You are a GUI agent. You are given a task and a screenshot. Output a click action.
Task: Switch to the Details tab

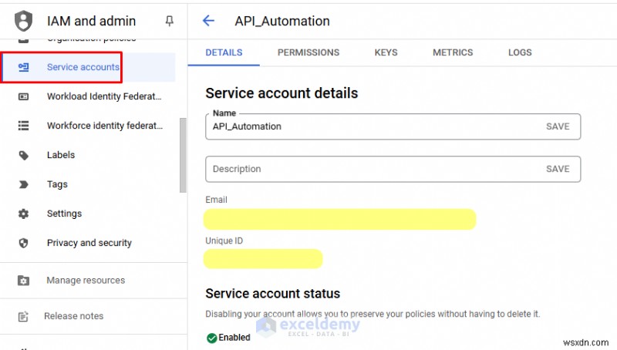click(x=224, y=52)
